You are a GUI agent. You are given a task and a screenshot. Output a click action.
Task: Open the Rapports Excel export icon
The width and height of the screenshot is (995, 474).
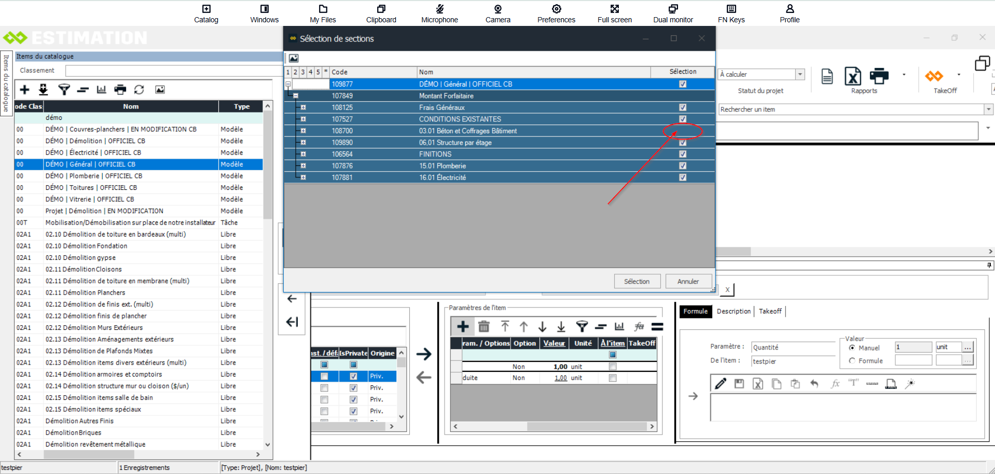[853, 77]
